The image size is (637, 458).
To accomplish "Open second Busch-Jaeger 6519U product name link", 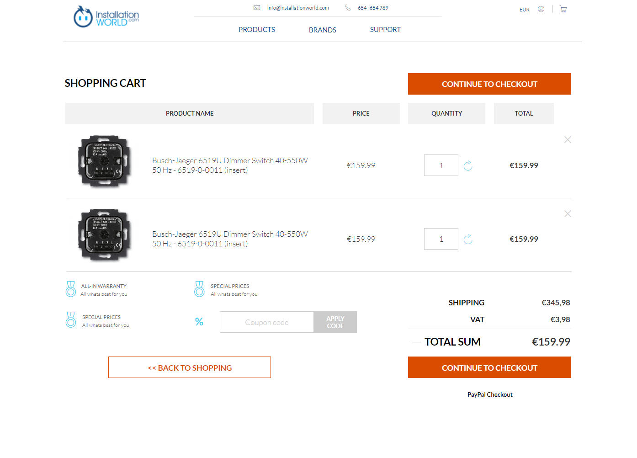I will 230,239.
